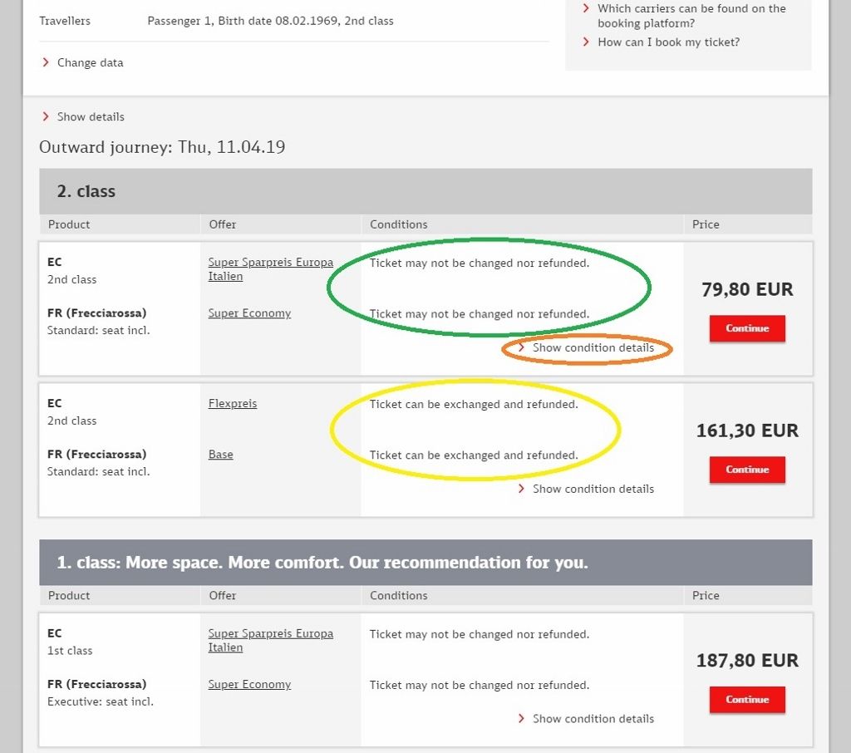This screenshot has height=753, width=851.
Task: Click 'Product' column header in 1. class table
Action: (69, 596)
